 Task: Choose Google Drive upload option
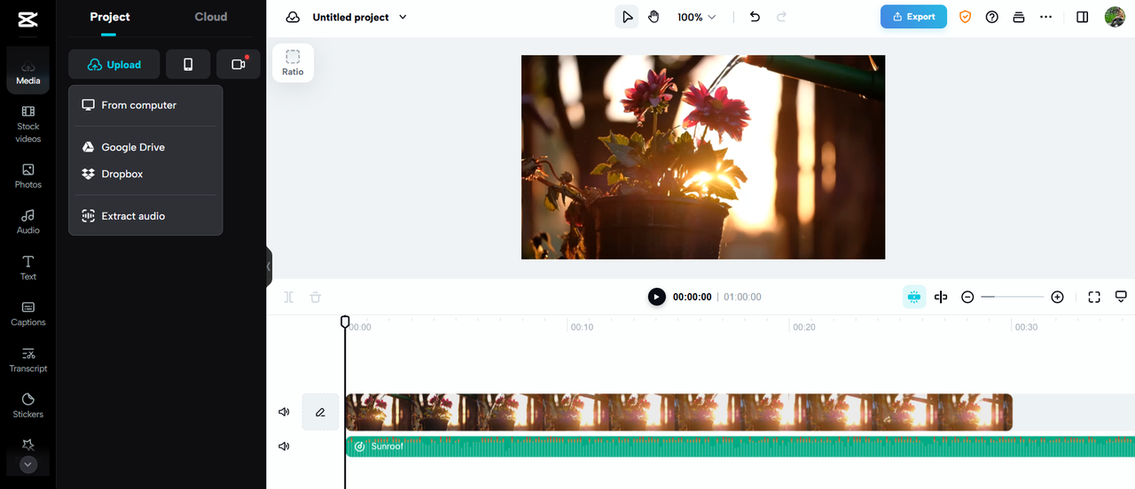pyautogui.click(x=145, y=147)
